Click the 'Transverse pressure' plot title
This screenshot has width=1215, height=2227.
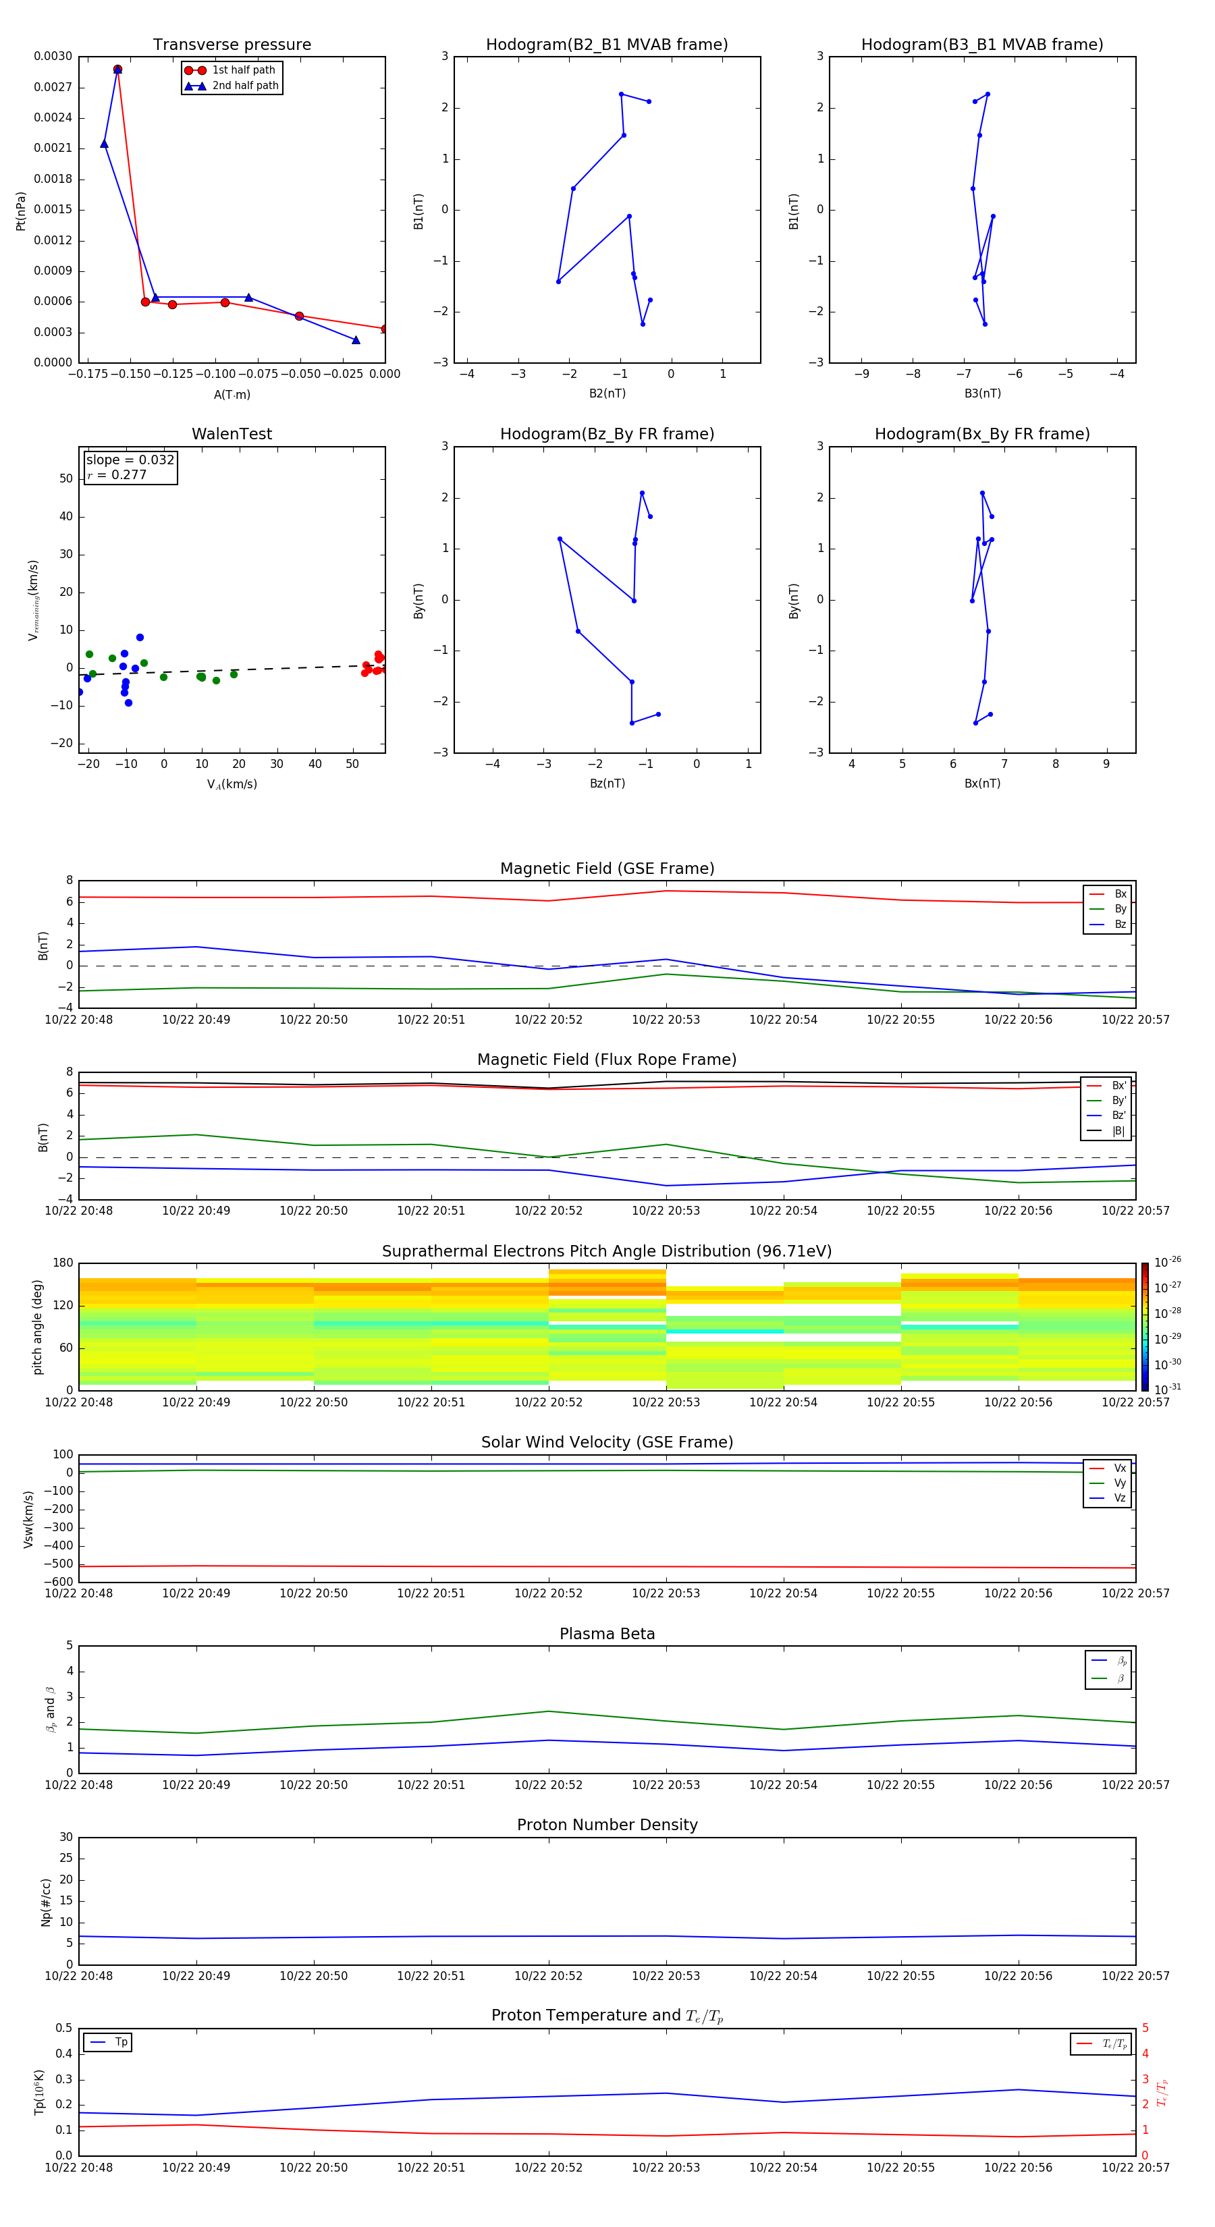tap(232, 45)
